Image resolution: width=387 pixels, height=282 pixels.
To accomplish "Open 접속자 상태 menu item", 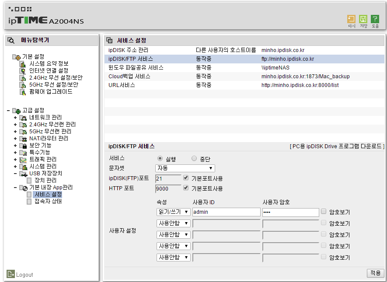I will [48, 201].
